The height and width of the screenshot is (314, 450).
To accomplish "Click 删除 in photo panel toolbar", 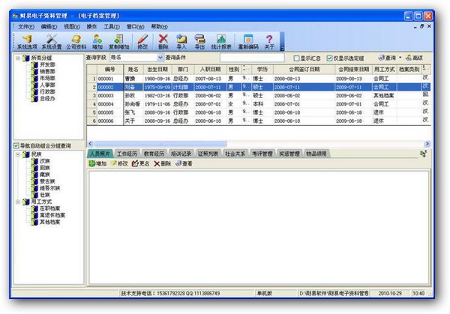I will [x=163, y=163].
